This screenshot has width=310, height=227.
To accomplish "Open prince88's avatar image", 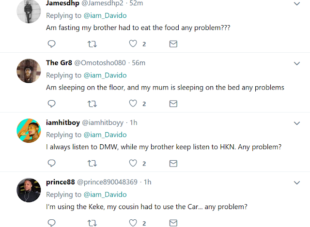I will click(x=29, y=190).
